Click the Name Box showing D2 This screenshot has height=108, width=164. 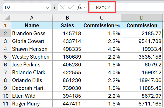tap(27, 8)
